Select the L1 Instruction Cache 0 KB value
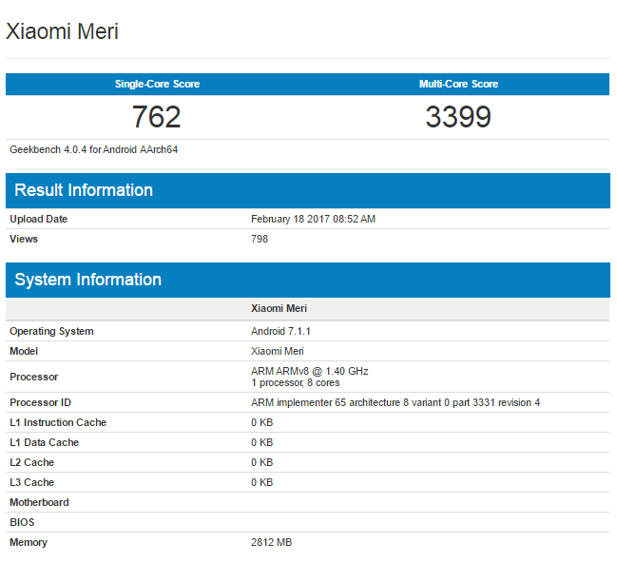The image size is (617, 563). [x=261, y=422]
